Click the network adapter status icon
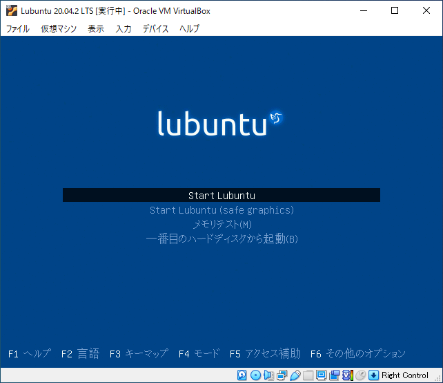This screenshot has height=383, width=443. click(282, 375)
